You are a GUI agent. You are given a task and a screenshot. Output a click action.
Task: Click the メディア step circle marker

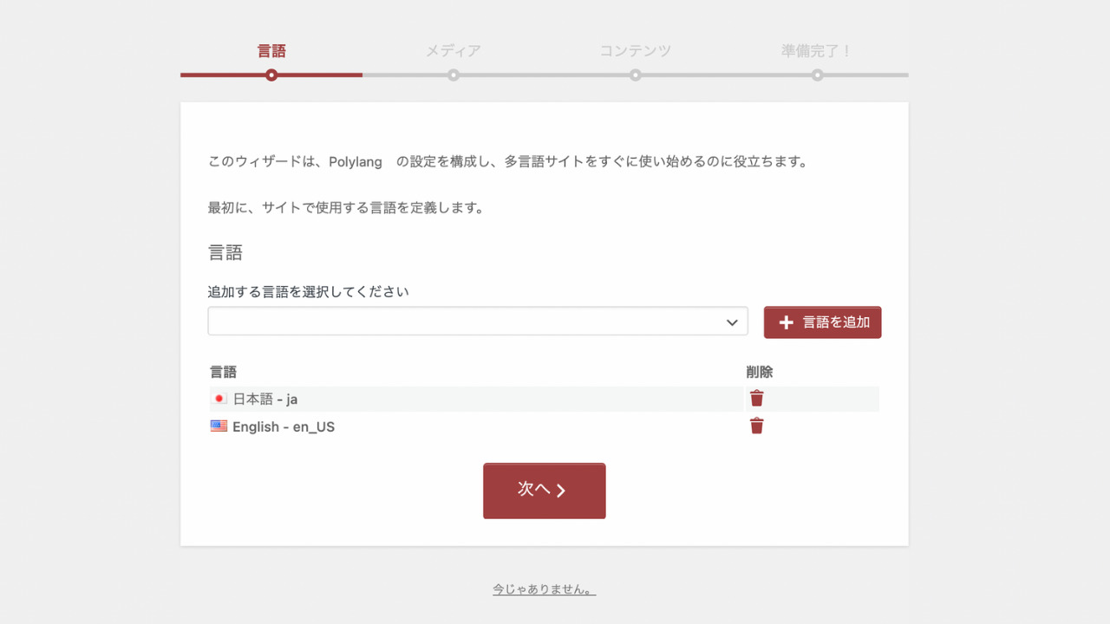click(x=454, y=75)
